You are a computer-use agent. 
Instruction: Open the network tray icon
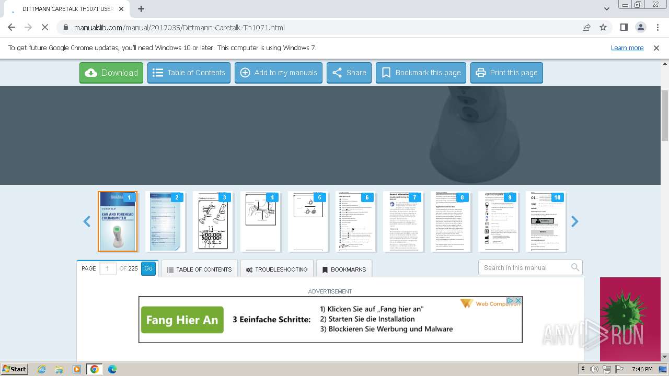coord(606,369)
